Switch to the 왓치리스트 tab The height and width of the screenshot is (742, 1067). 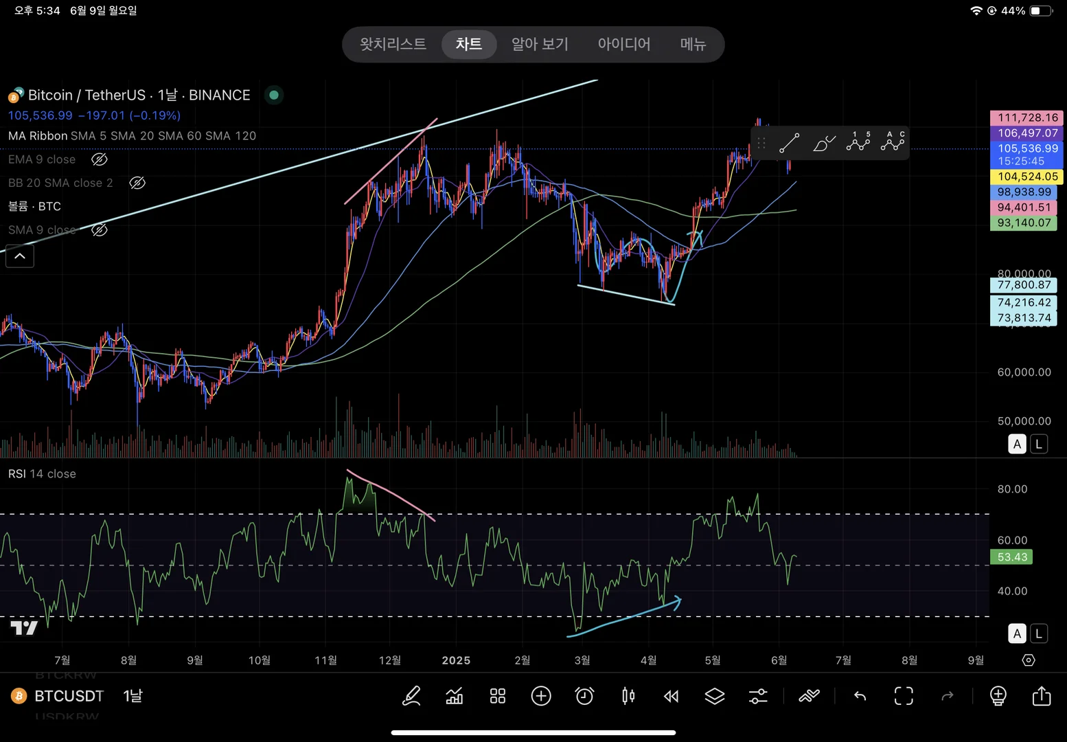(x=393, y=44)
